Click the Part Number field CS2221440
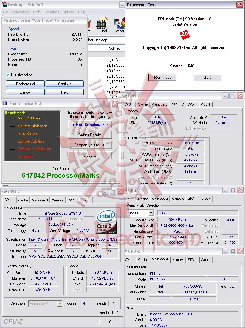Image resolution: width=245 pixels, height=328 pixels. (177, 237)
